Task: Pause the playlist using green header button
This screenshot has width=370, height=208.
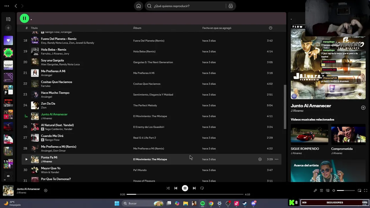Action: click(25, 18)
